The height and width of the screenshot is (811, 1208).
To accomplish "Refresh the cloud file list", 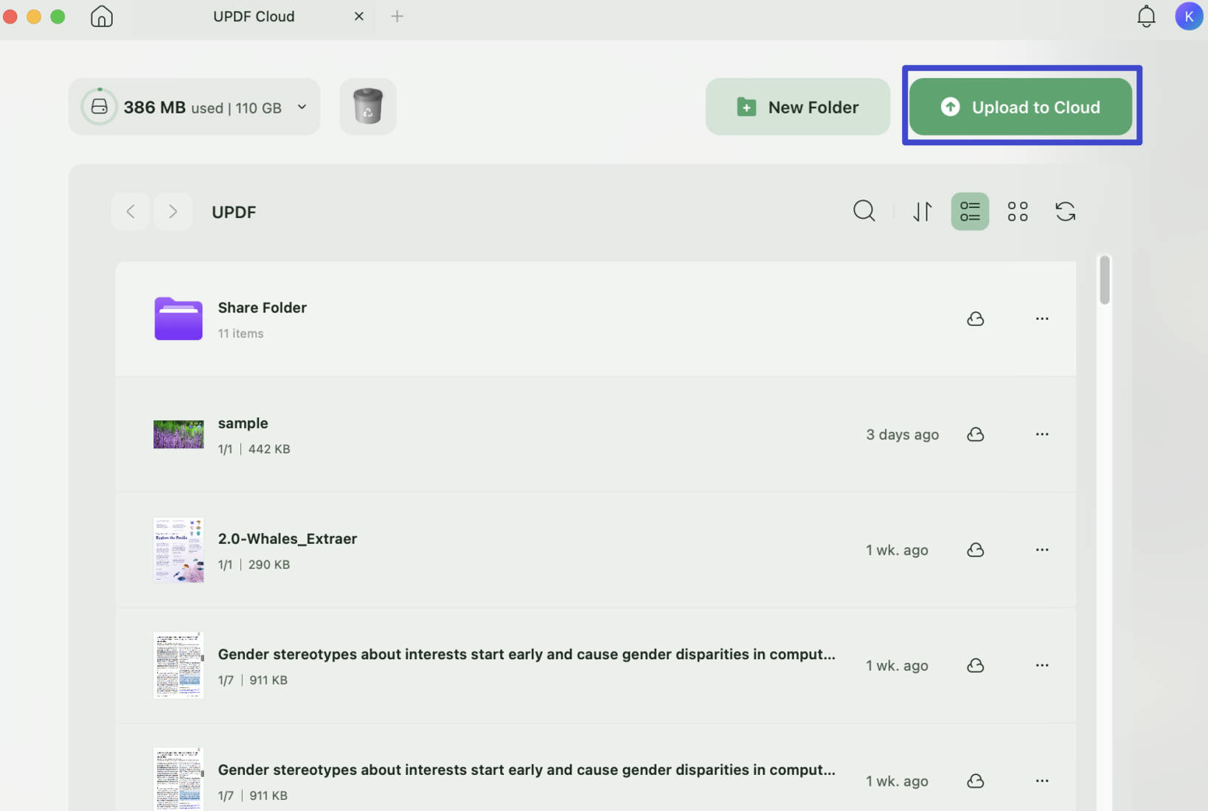I will 1065,212.
